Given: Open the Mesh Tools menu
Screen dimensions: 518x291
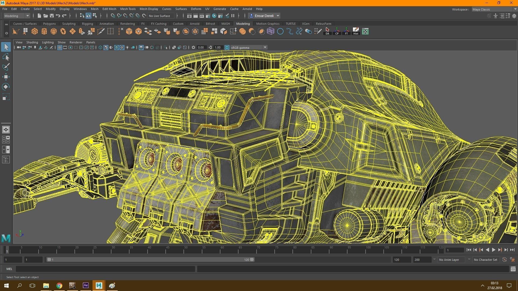Looking at the screenshot, I should pyautogui.click(x=128, y=9).
